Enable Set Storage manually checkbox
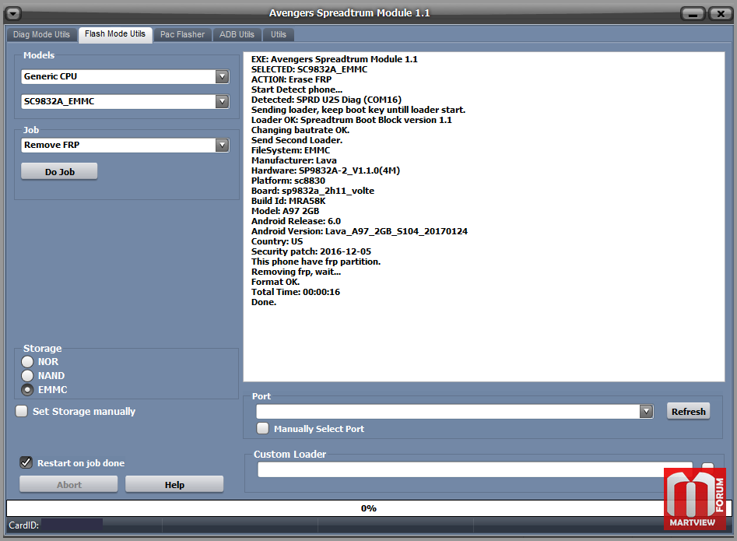Image resolution: width=737 pixels, height=541 pixels. 22,411
